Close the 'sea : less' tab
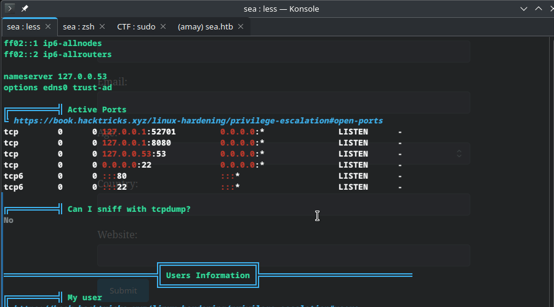The width and height of the screenshot is (554, 307). (47, 27)
